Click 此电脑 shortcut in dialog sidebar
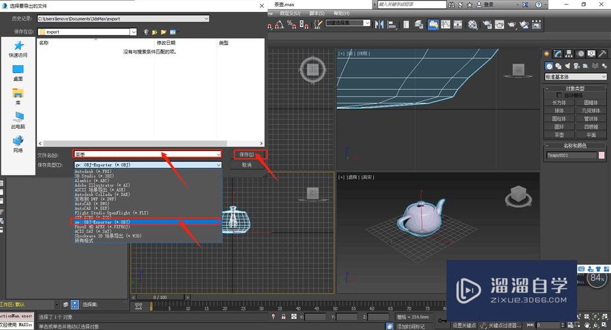This screenshot has width=611, height=330. (18, 121)
